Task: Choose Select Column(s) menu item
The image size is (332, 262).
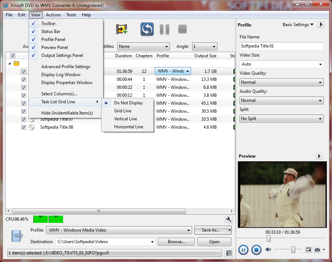Action: (66, 94)
